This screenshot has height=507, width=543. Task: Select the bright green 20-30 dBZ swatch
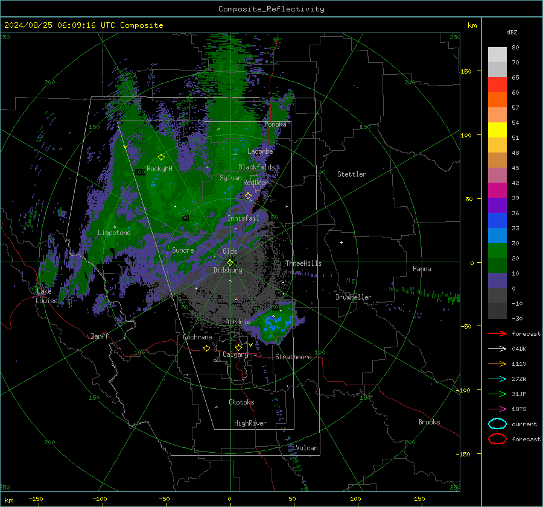[497, 251]
